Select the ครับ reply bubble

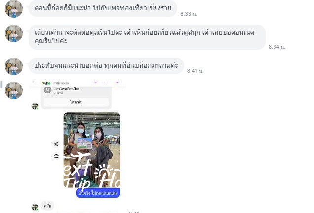point(47,206)
